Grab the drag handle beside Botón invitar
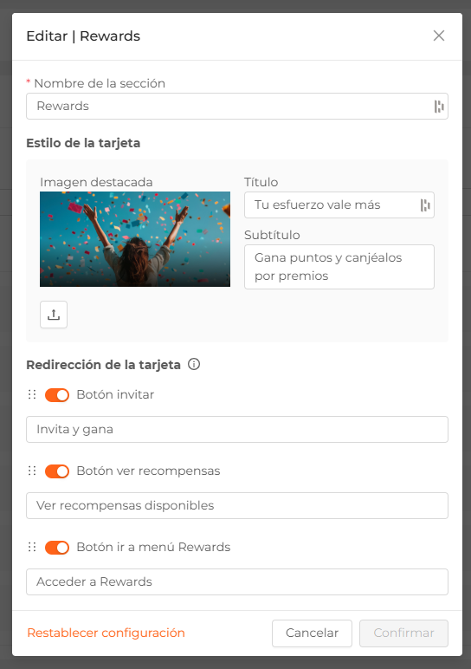The height and width of the screenshot is (669, 471). (x=32, y=394)
